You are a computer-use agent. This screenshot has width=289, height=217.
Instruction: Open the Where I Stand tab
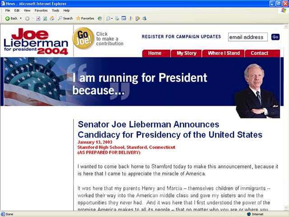click(x=224, y=53)
